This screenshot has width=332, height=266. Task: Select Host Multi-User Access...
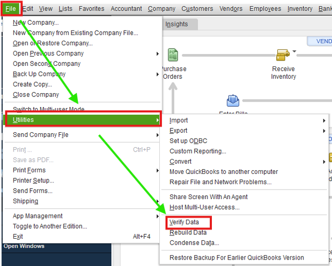point(244,207)
